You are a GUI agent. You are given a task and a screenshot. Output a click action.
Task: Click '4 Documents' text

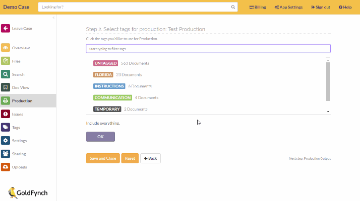147,97
